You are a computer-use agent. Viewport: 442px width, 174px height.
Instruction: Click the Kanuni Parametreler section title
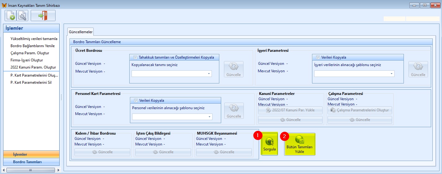pyautogui.click(x=276, y=93)
